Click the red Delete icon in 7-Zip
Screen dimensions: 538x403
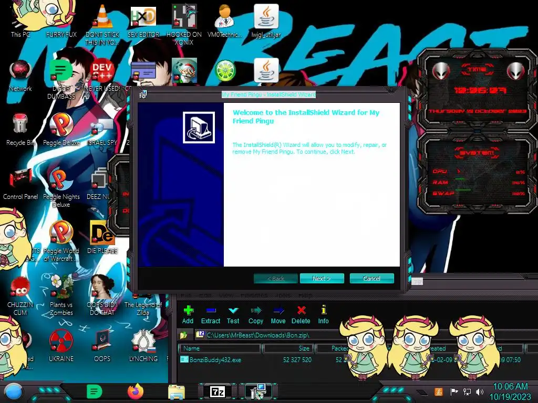[x=301, y=315]
